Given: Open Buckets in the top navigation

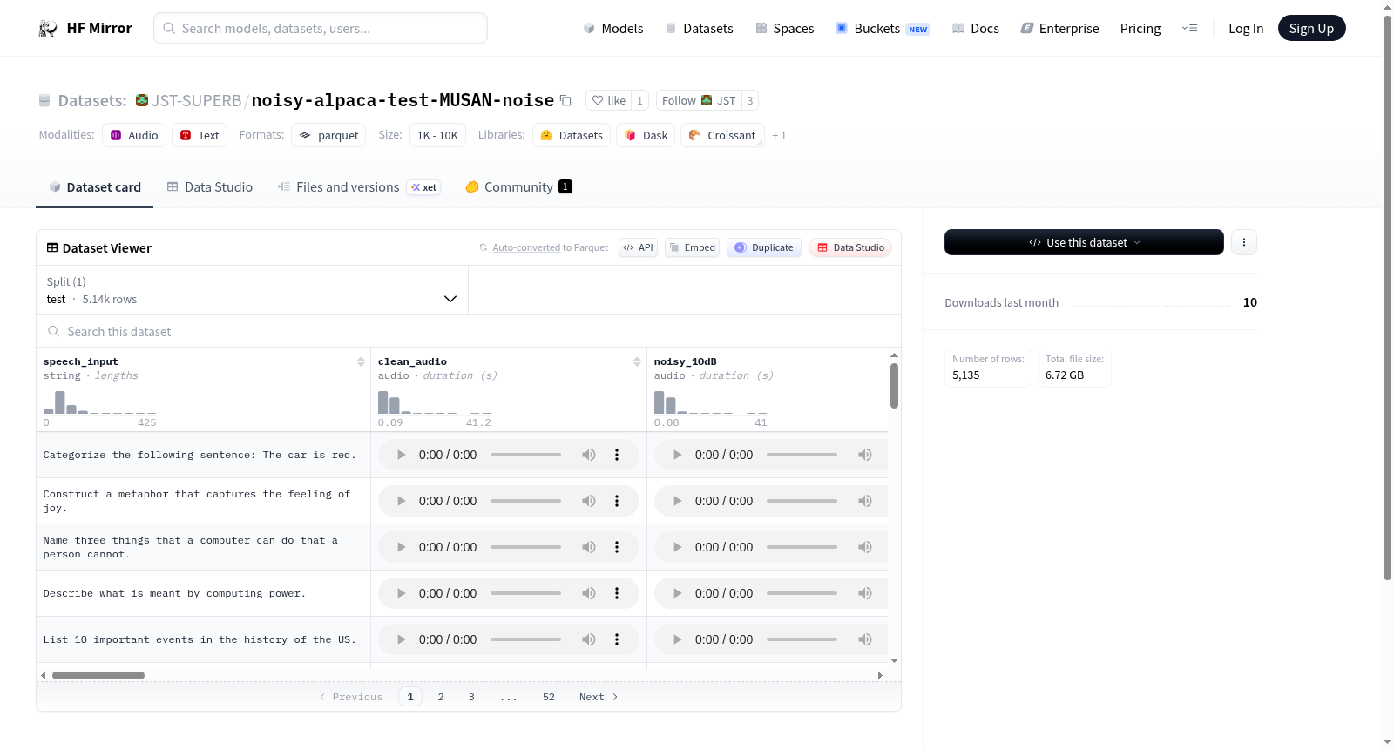Looking at the screenshot, I should (x=883, y=29).
